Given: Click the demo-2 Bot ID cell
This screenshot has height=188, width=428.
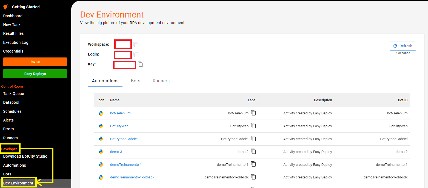Looking at the screenshot, I should pyautogui.click(x=402, y=152).
